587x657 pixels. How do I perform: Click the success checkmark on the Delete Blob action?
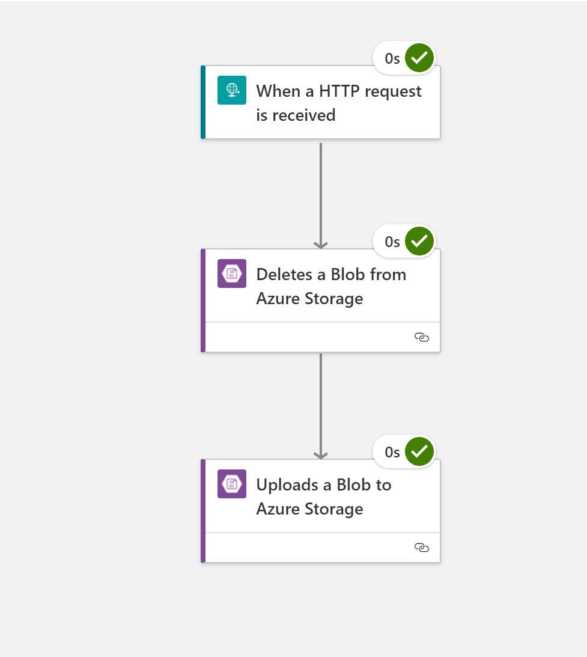[x=419, y=241]
